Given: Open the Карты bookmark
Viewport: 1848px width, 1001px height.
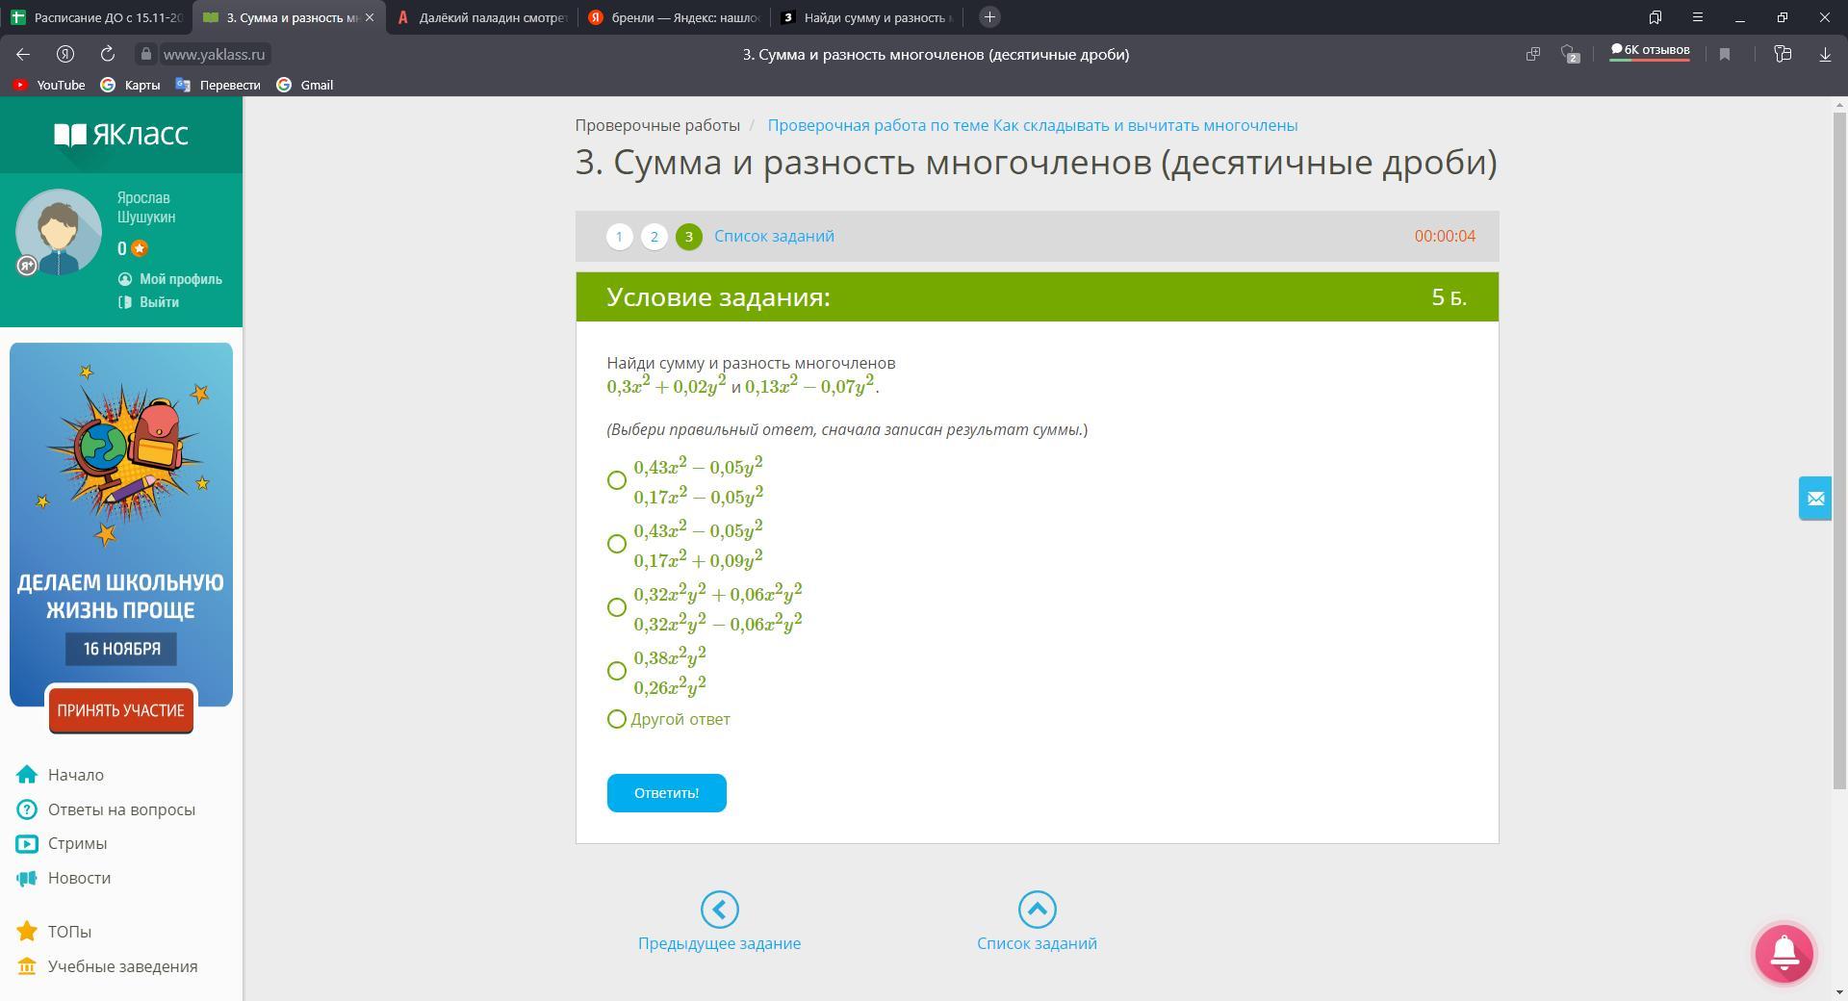Looking at the screenshot, I should (131, 85).
